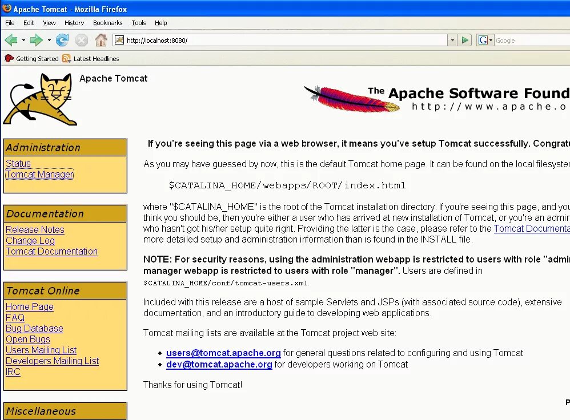
Task: Open Tomcat Documentation sidebar link
Action: [x=51, y=252]
